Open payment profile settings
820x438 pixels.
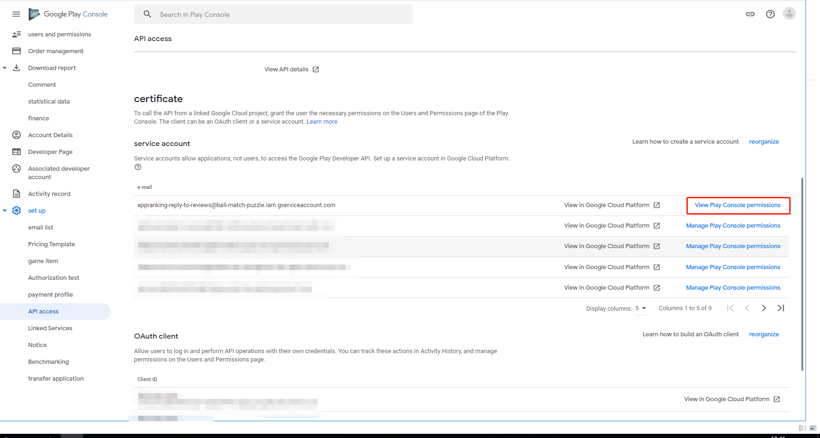50,294
